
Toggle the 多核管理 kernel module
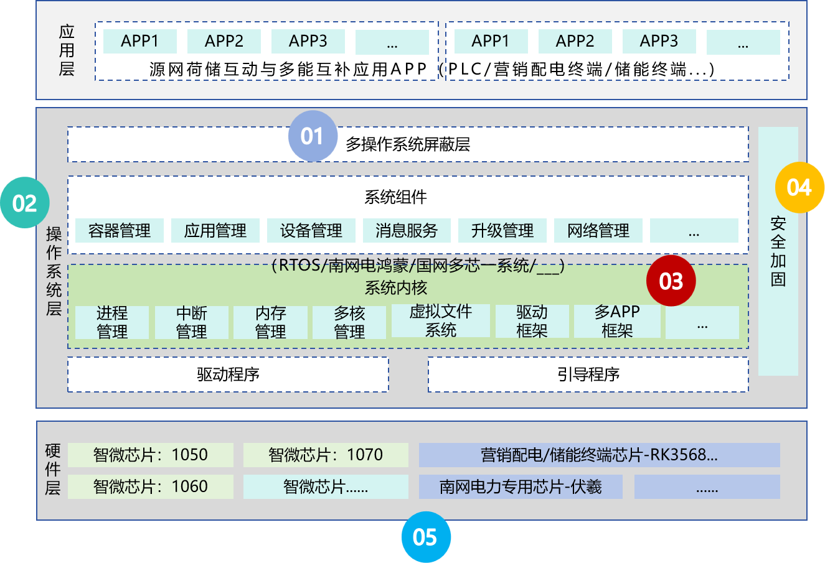[350, 321]
